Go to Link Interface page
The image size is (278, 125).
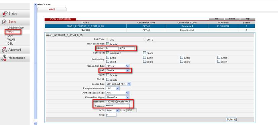tap(15, 28)
